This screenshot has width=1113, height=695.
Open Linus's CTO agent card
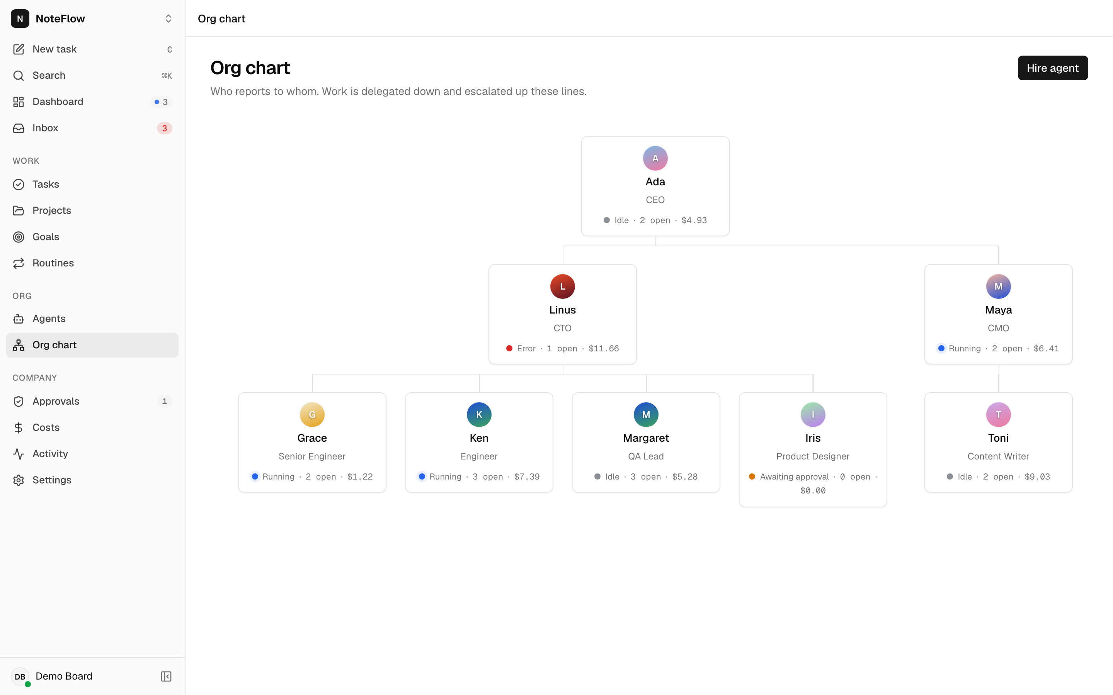click(562, 314)
